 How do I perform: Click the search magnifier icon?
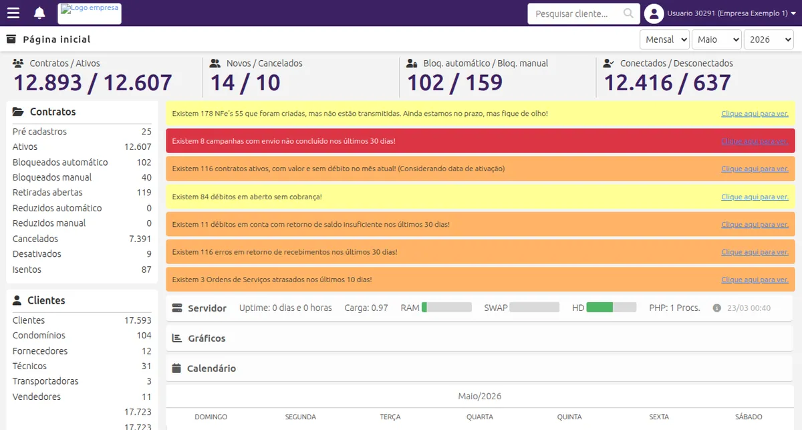[x=628, y=13]
